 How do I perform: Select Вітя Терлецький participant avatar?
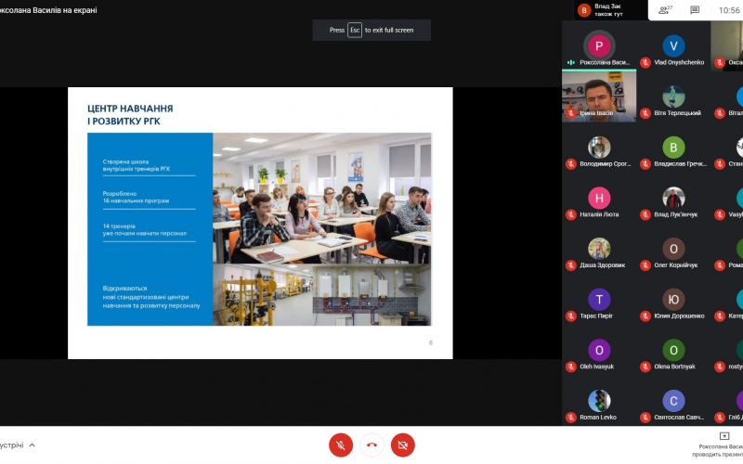tap(673, 97)
